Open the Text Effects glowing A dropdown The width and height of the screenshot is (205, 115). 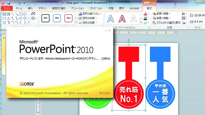[146, 23]
